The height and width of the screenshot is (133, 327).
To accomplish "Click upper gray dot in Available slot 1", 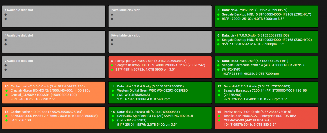I will point(6,15).
